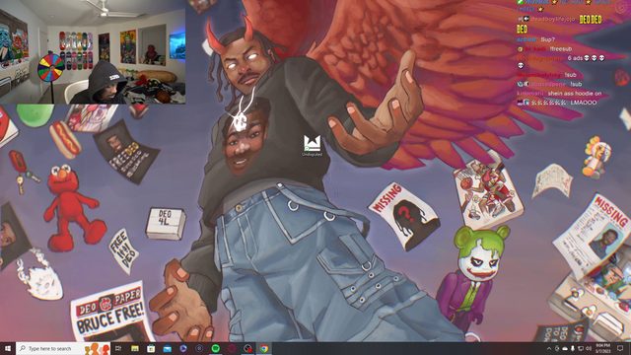Click the '!freesub' chat message
This screenshot has width=631, height=355.
coord(561,48)
